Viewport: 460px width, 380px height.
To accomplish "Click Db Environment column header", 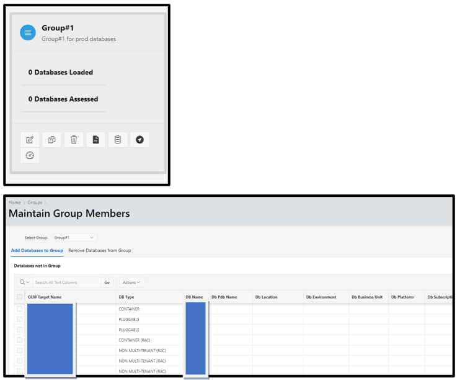I will click(x=321, y=297).
